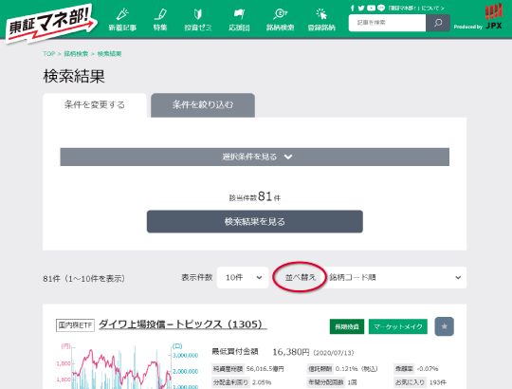
Task: Click the お気に入り 193件 value
Action: click(x=437, y=382)
